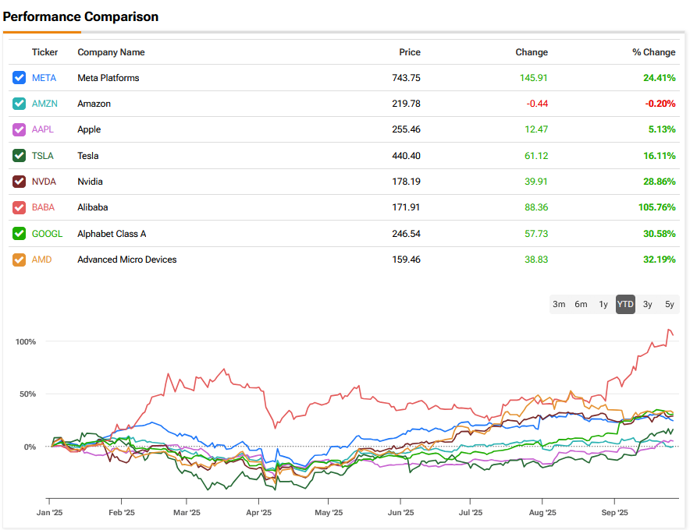Show the 3y chart range
Screen dimensions: 697x530
point(648,304)
